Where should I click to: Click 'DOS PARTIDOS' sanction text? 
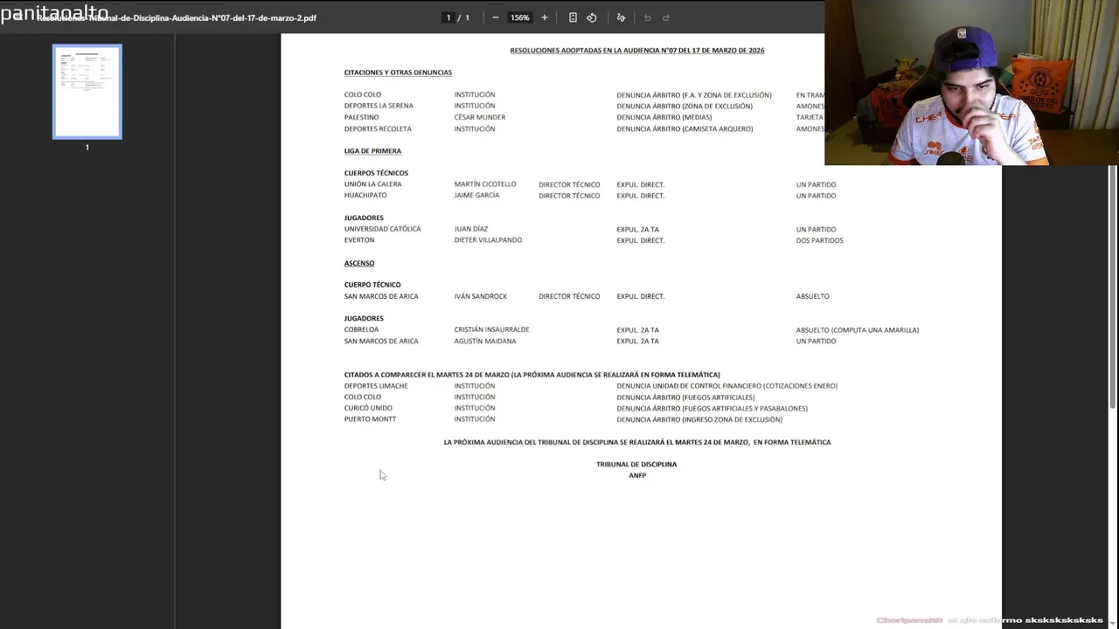[819, 240]
